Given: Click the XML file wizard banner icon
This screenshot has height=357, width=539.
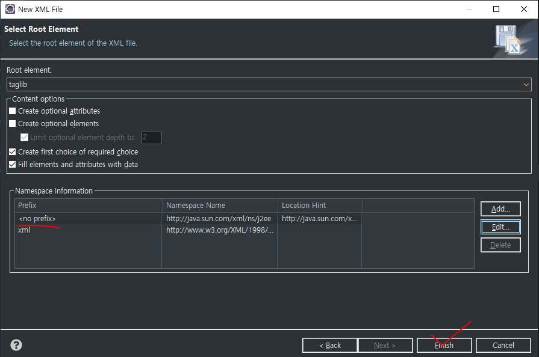Looking at the screenshot, I should coord(508,40).
